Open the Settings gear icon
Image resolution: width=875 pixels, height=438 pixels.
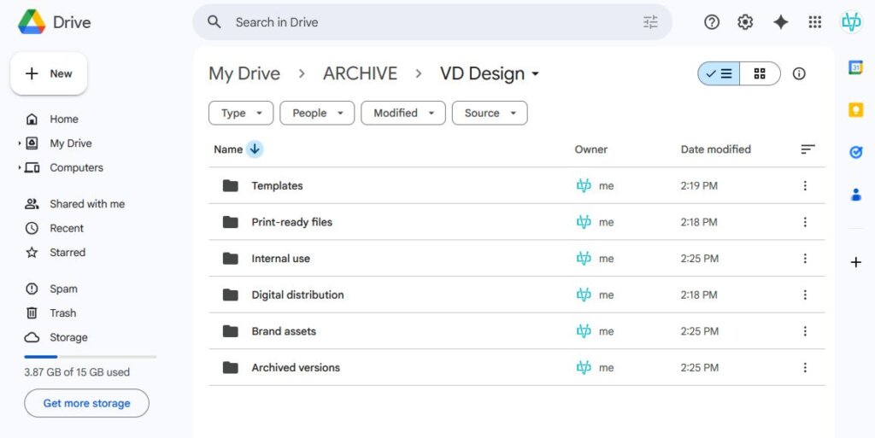[745, 22]
